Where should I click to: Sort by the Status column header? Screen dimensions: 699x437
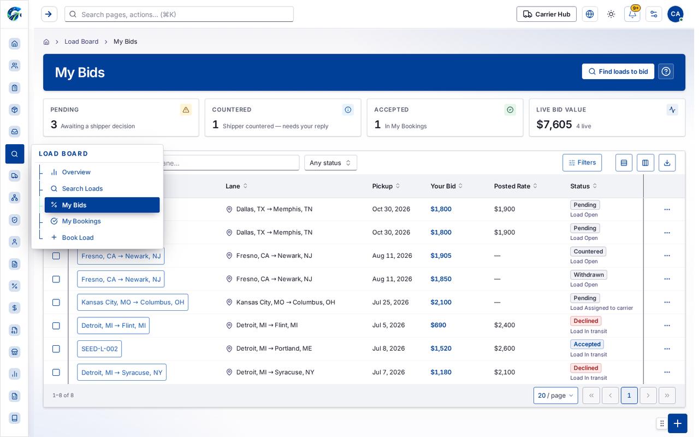click(x=583, y=186)
